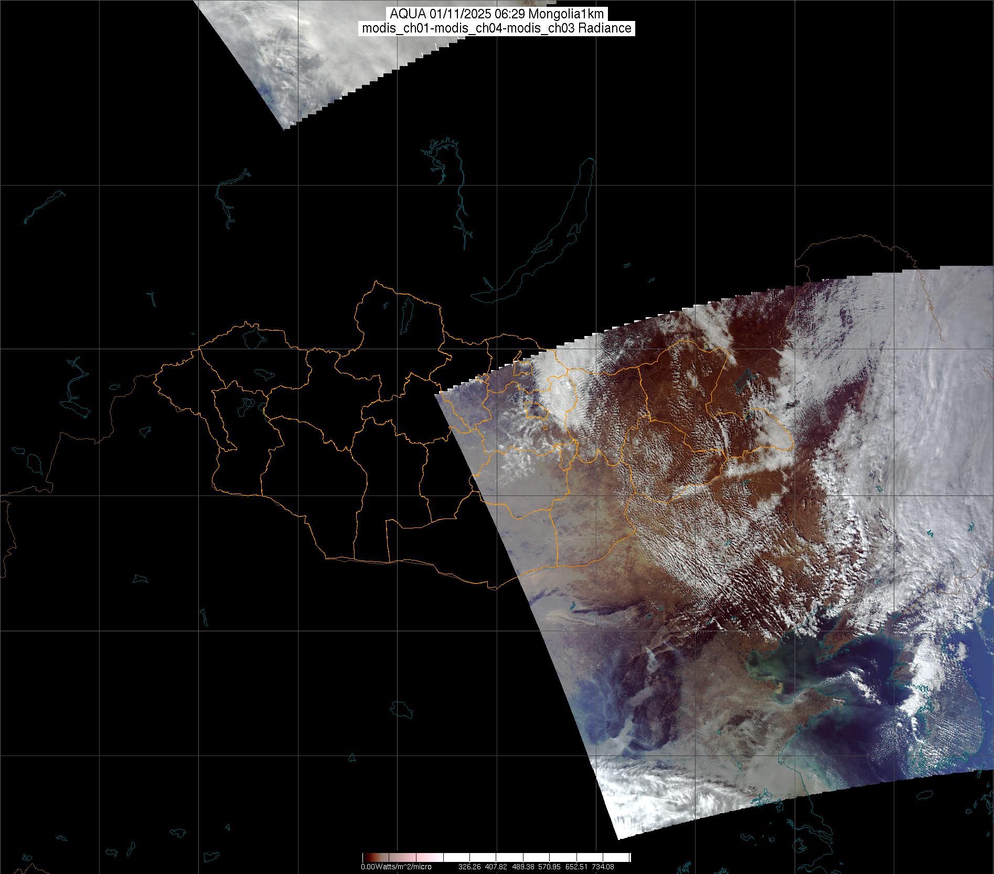
Task: Click the 326.26 color bar value
Action: [471, 867]
